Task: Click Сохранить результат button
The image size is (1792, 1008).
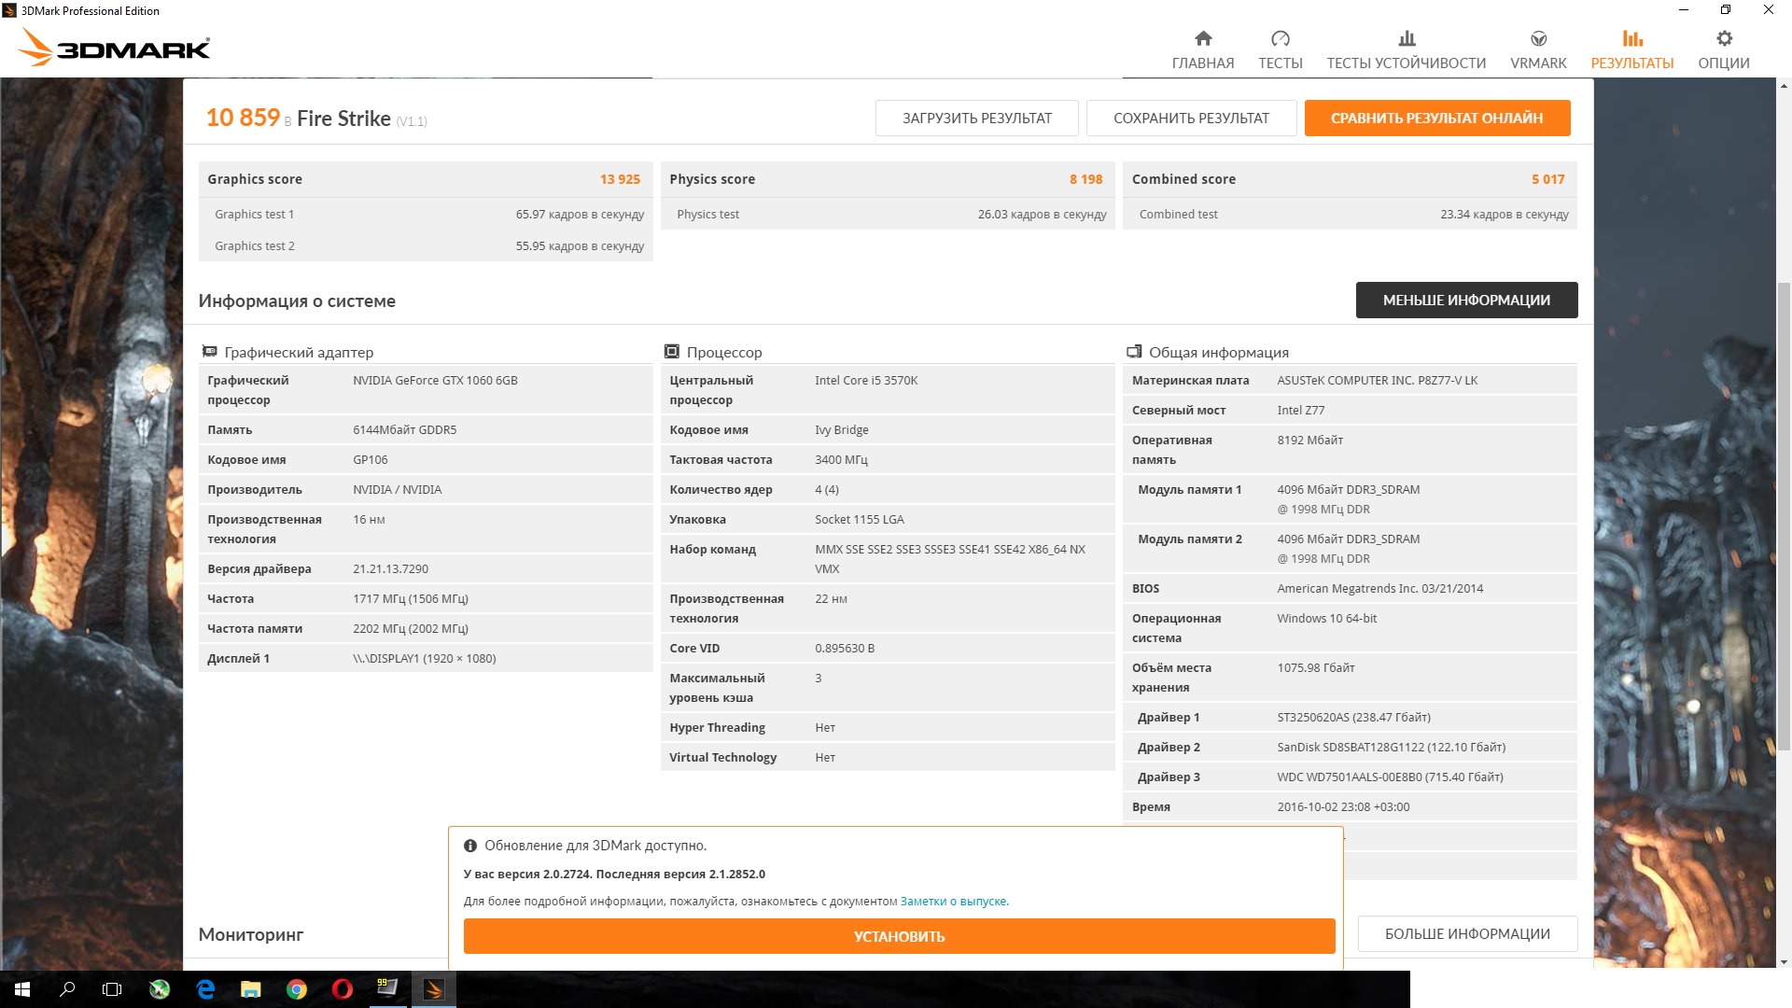Action: click(x=1191, y=119)
